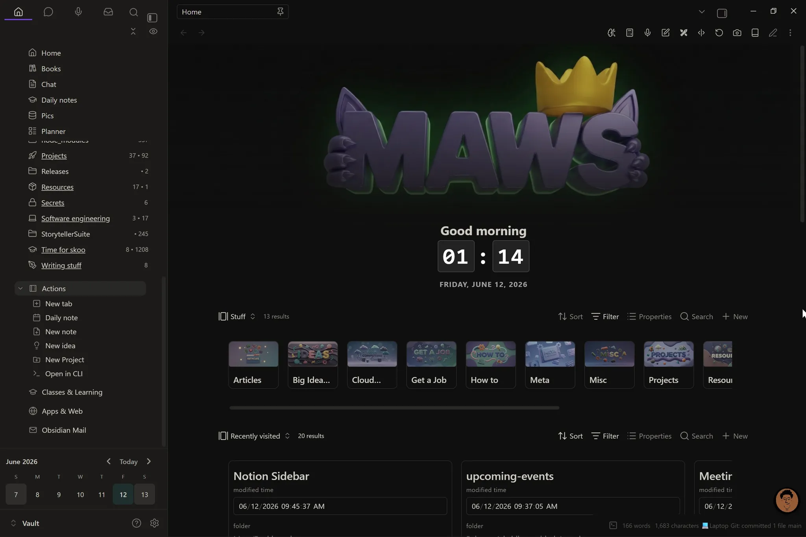Click the camera snapshot icon in toolbar
This screenshot has width=806, height=537.
737,33
